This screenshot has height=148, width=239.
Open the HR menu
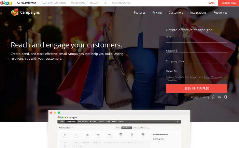(x=105, y=3)
